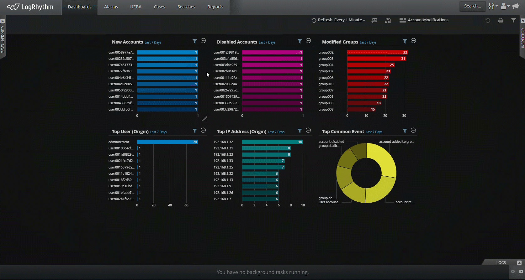Open options menu on Modified Groups widget
The image size is (525, 280).
coord(413,41)
